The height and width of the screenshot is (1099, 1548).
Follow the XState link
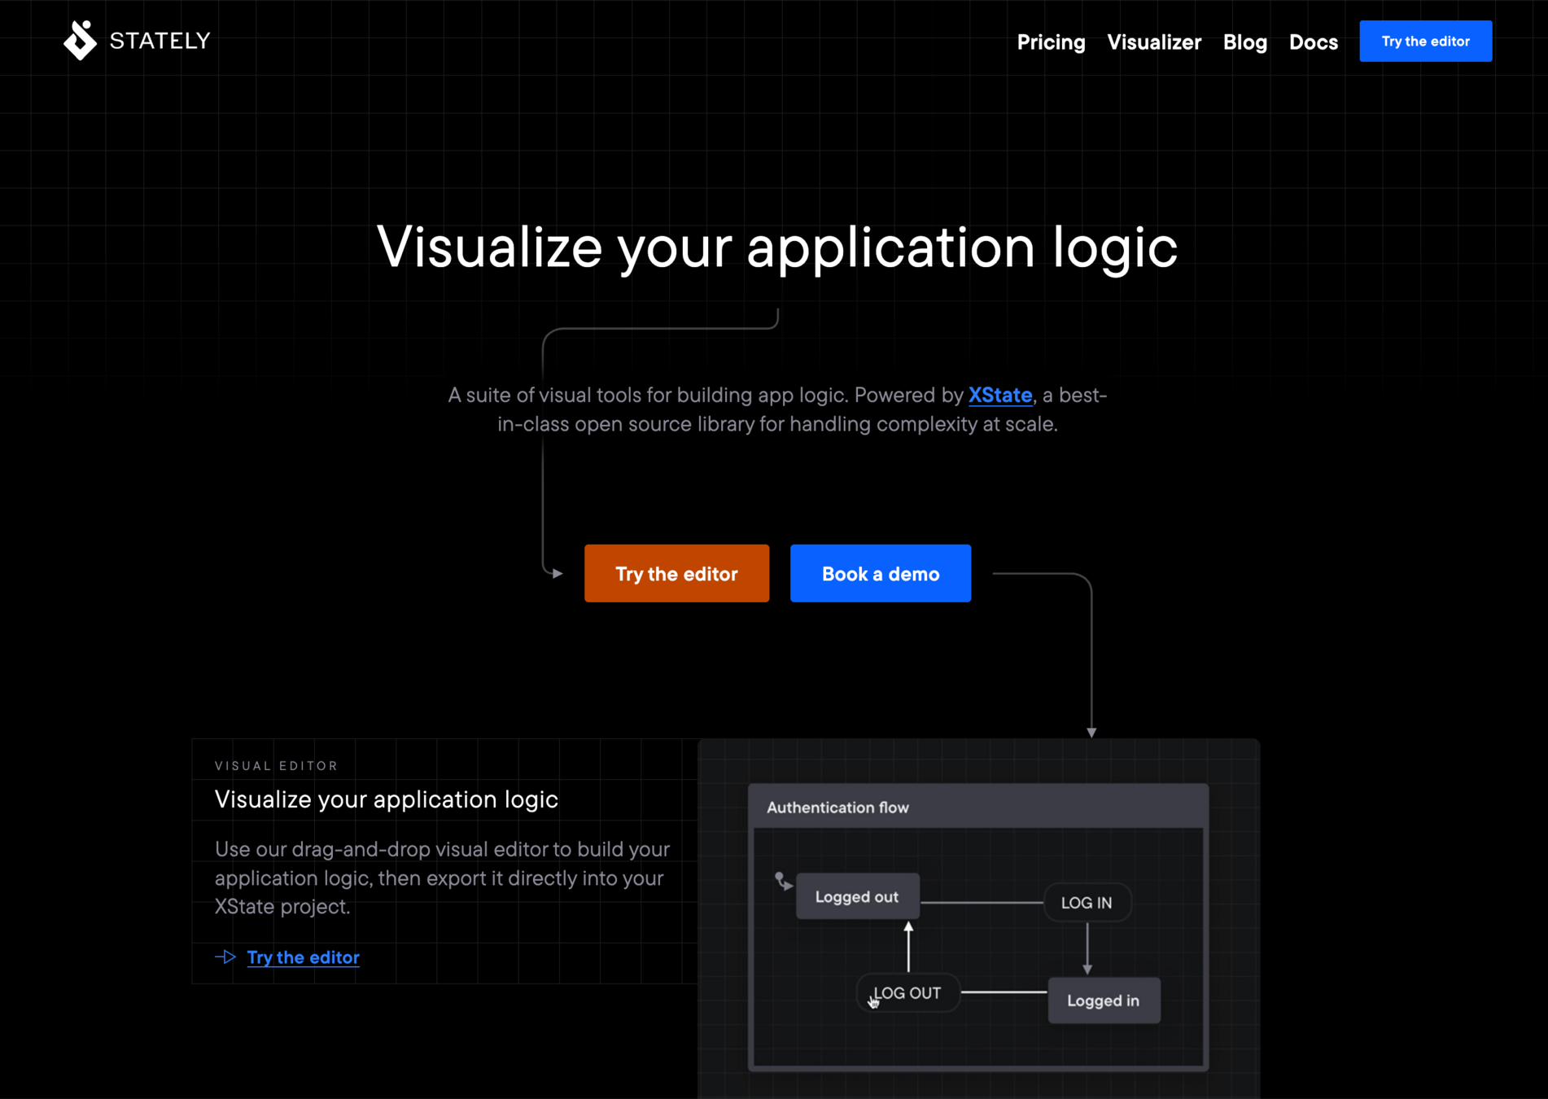[1000, 395]
